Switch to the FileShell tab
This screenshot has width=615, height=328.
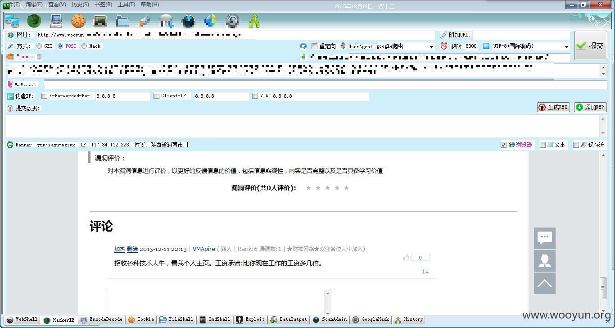(x=176, y=319)
